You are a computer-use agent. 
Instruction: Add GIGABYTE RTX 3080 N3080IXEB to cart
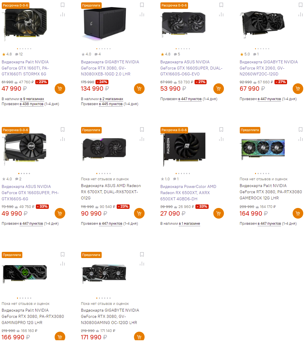139,89
